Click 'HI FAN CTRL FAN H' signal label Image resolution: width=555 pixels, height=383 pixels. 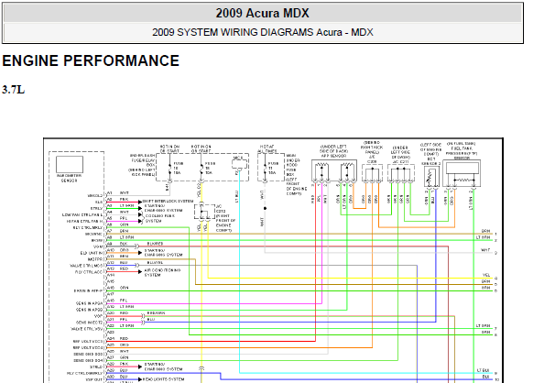[84, 221]
